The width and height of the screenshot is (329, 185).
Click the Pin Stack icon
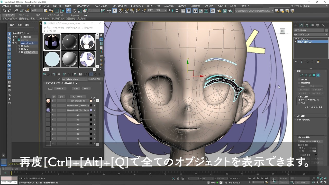[296, 62]
